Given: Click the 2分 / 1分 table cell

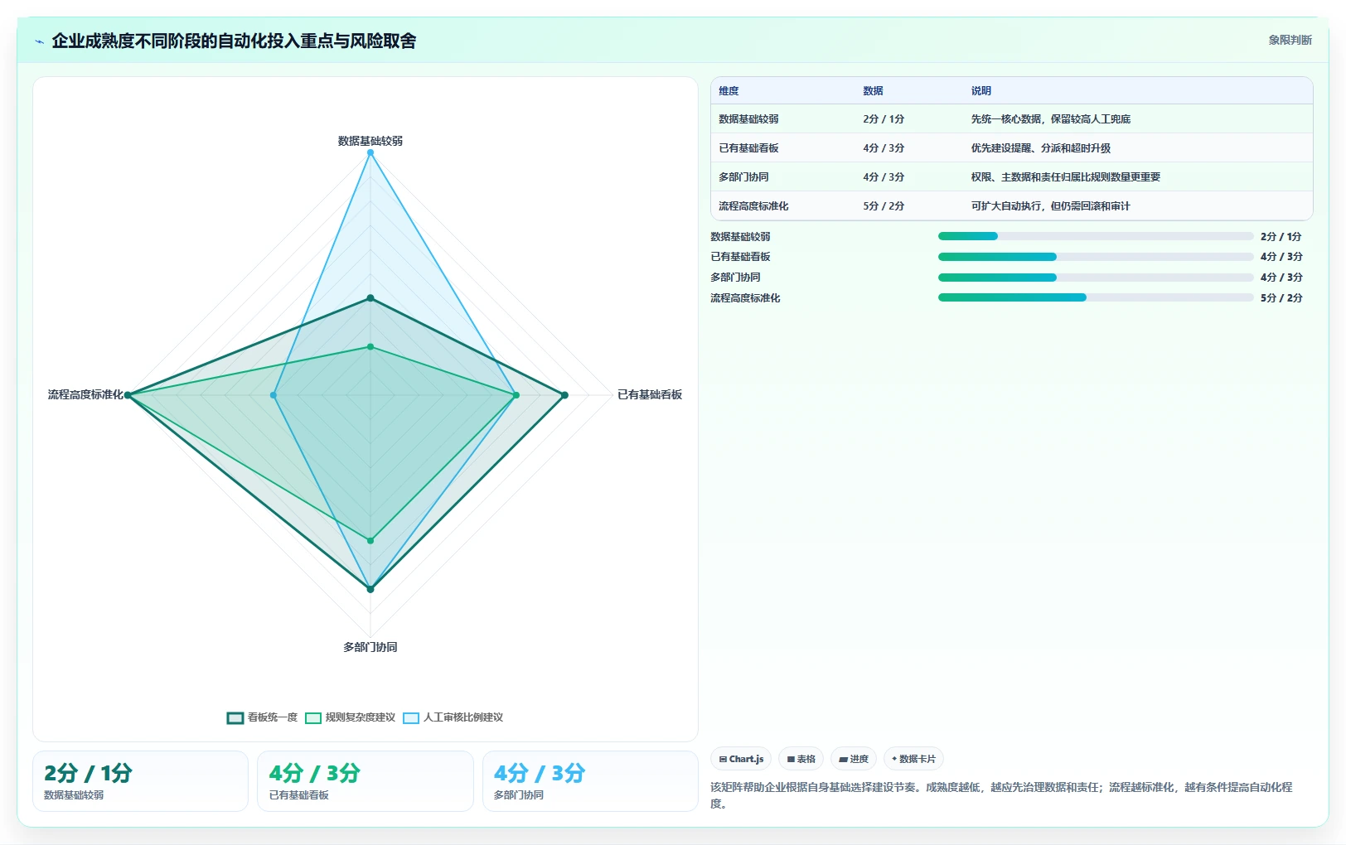Looking at the screenshot, I should (884, 119).
